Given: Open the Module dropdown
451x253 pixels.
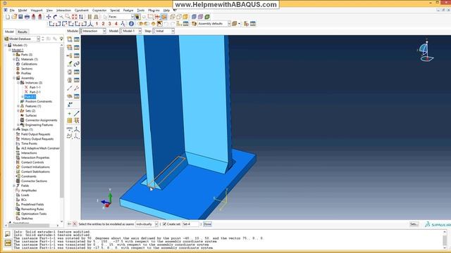Looking at the screenshot, I should (x=93, y=31).
